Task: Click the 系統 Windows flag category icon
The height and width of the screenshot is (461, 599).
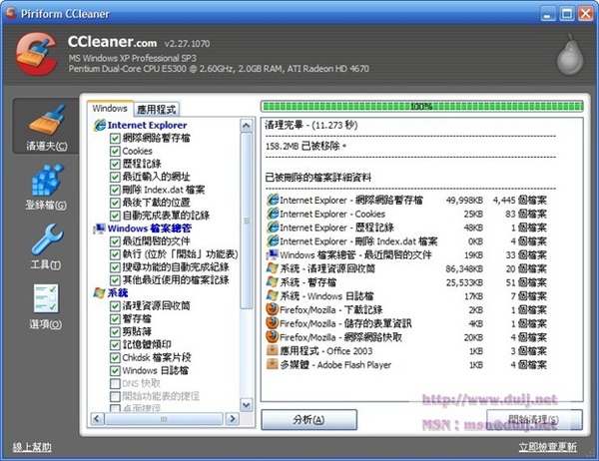Action: (99, 293)
